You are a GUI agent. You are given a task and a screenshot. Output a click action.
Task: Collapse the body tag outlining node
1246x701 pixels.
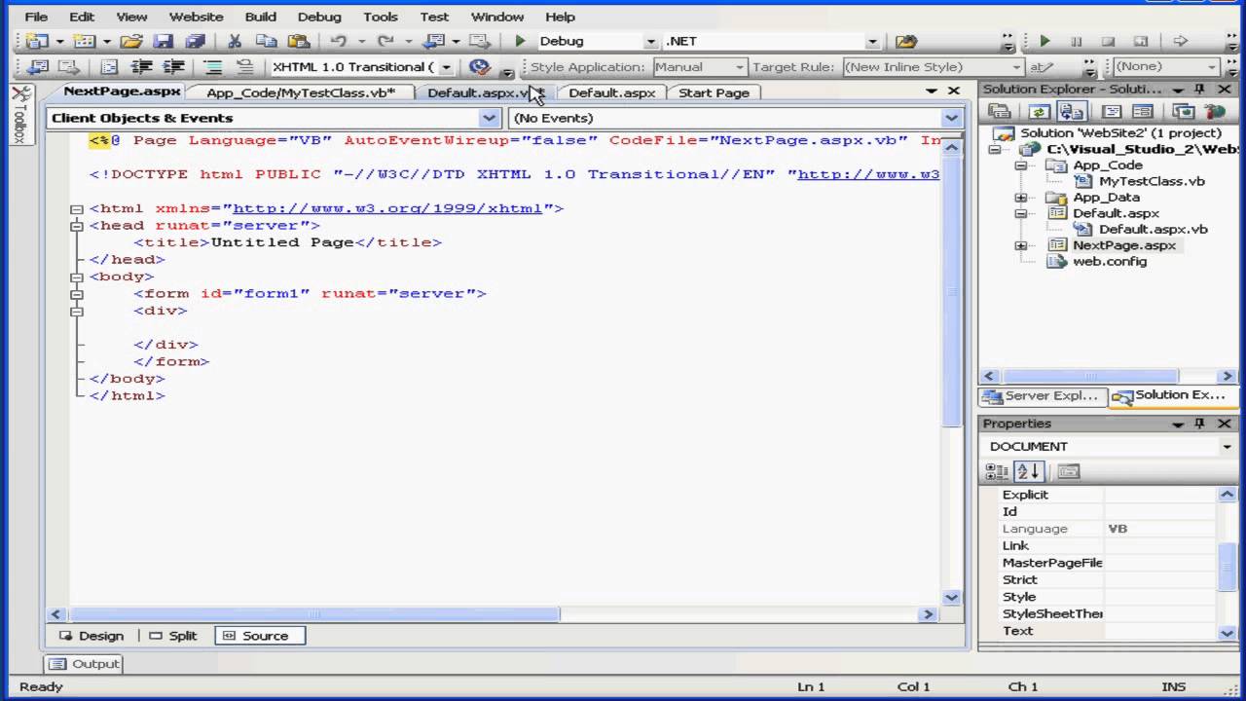[77, 277]
